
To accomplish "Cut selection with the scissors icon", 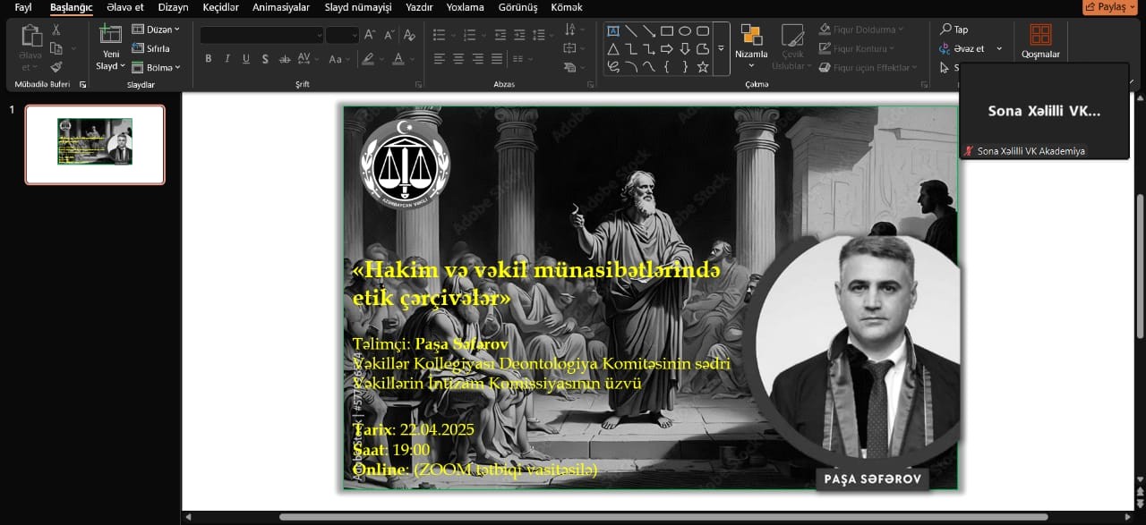I will [x=56, y=30].
